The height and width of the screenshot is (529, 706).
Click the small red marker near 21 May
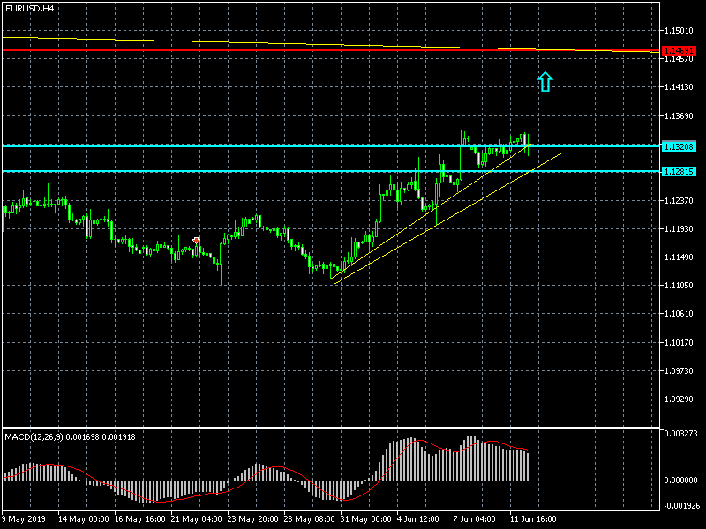pos(196,240)
